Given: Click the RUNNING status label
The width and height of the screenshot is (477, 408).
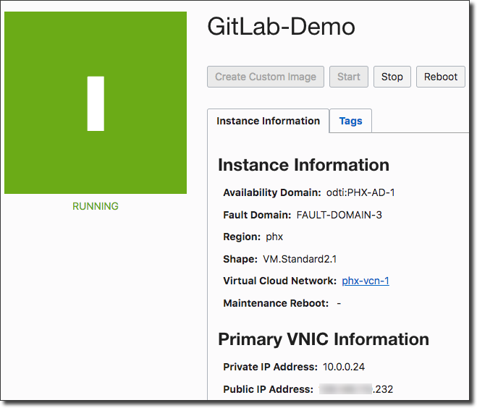Looking at the screenshot, I should (x=96, y=206).
